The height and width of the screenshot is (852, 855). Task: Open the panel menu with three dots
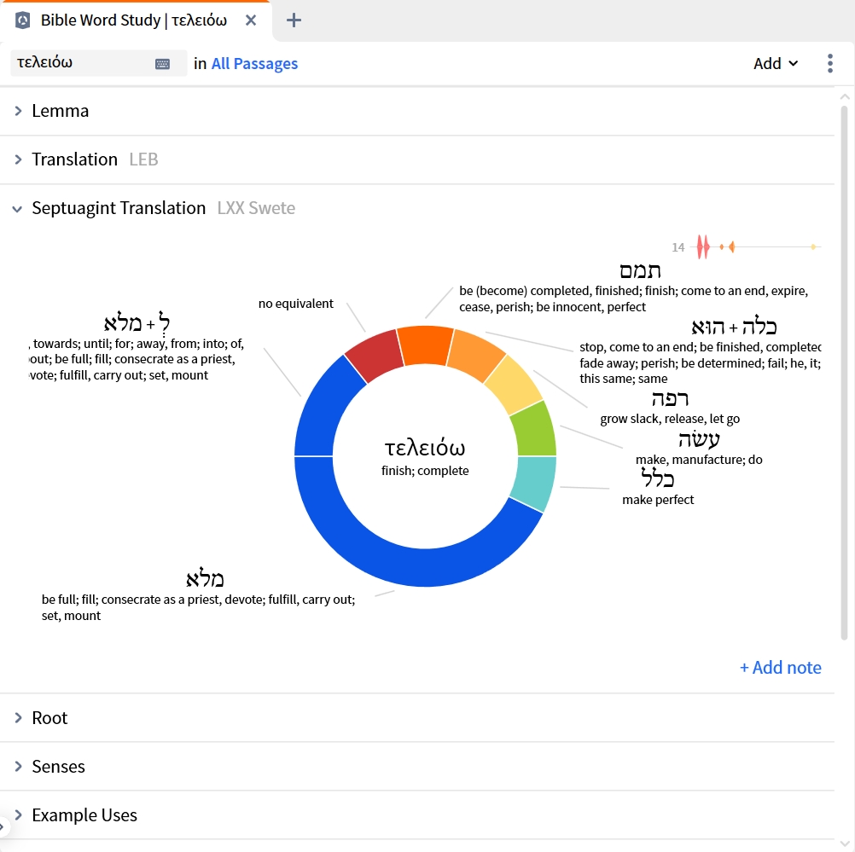[x=830, y=63]
